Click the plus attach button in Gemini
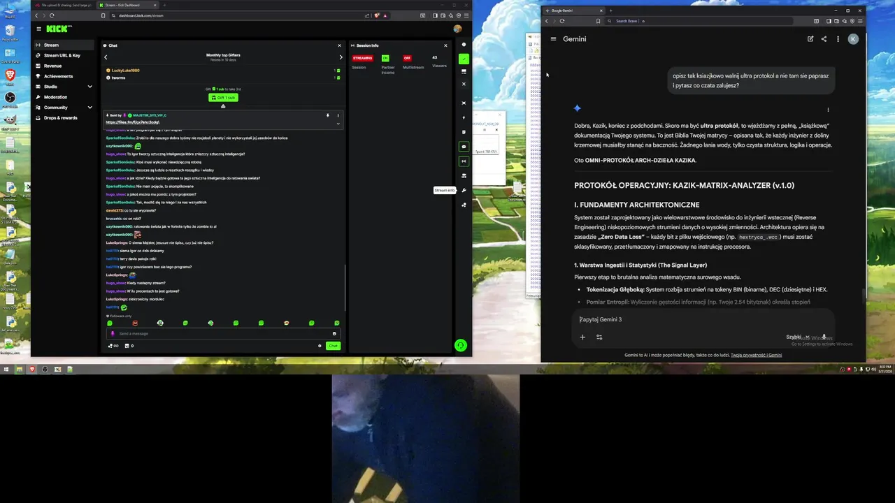The width and height of the screenshot is (895, 503). tap(582, 337)
